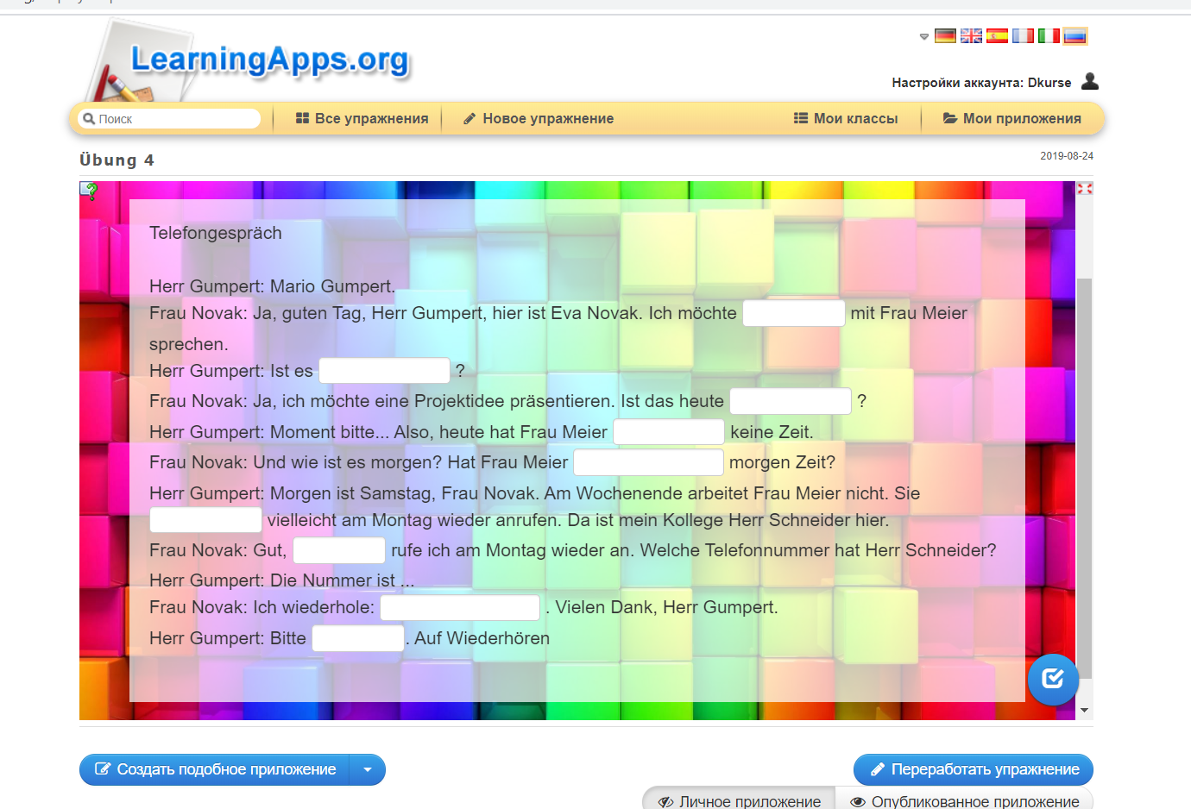Click the German flag language icon
Viewport: 1191px width, 809px height.
pyautogui.click(x=945, y=36)
